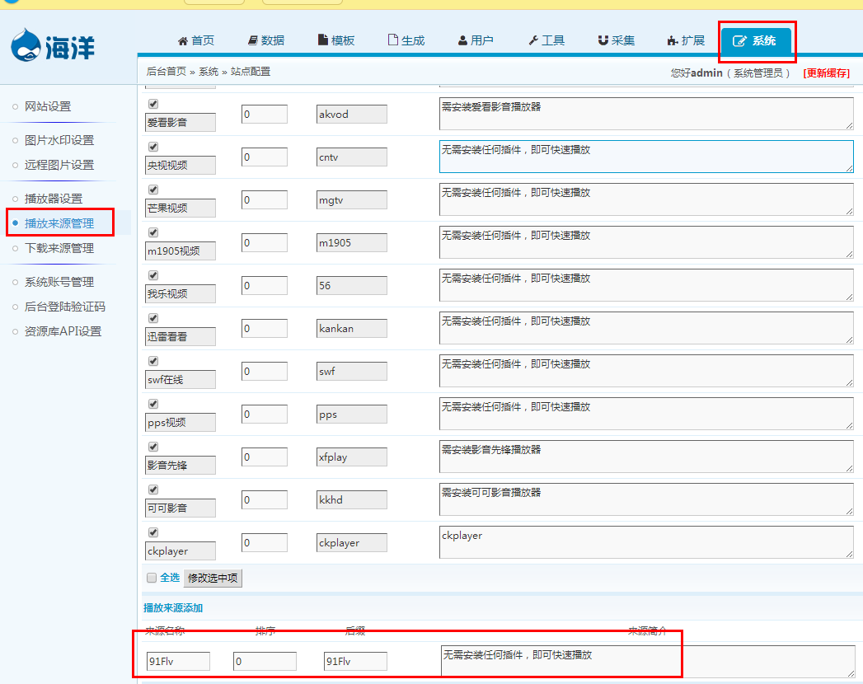Open 播放器设置 in sidebar
The height and width of the screenshot is (684, 863).
[54, 199]
